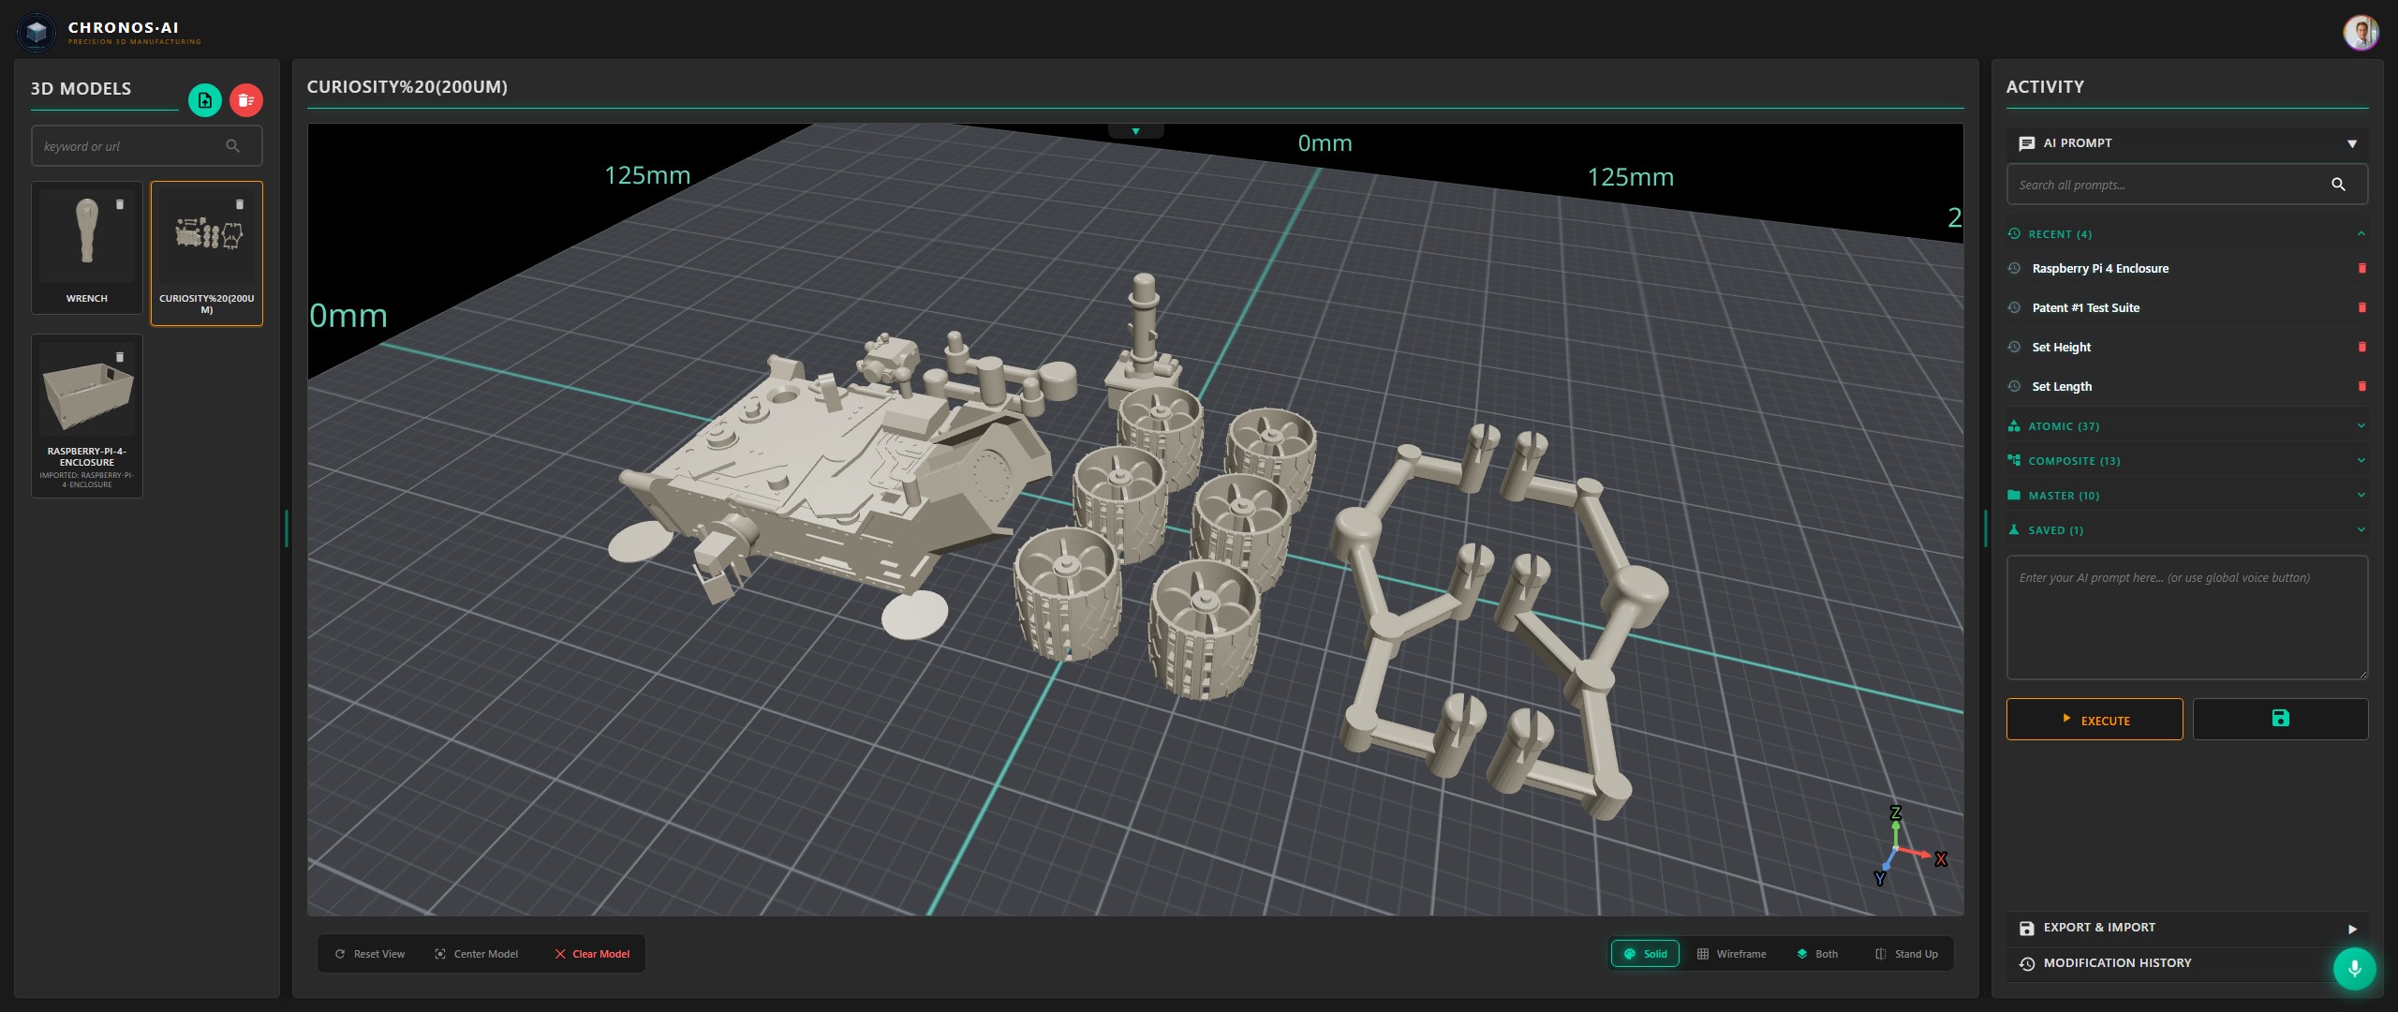Expand the Saved (1) prompts category
The height and width of the screenshot is (1012, 2398).
click(2361, 530)
